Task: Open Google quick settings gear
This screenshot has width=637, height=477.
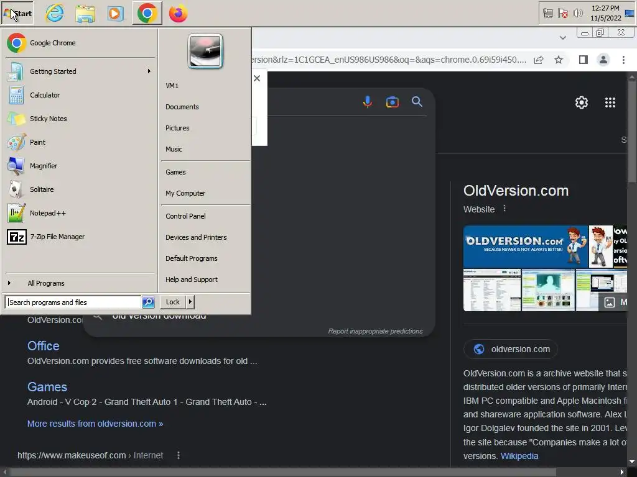Action: 582,102
